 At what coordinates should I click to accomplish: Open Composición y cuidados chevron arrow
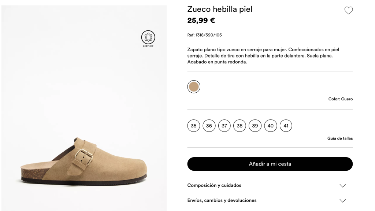tap(343, 185)
